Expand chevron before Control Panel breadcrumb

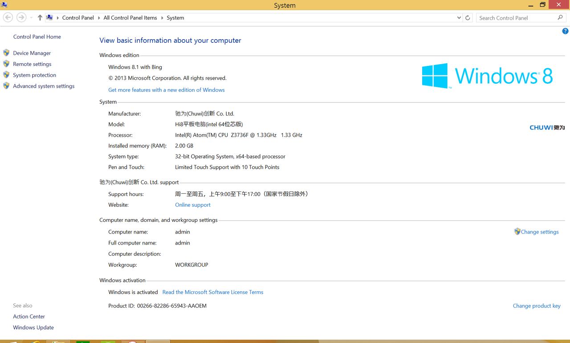coord(57,18)
